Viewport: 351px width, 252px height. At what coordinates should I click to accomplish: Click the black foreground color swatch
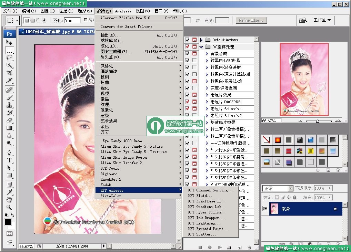tap(8, 222)
